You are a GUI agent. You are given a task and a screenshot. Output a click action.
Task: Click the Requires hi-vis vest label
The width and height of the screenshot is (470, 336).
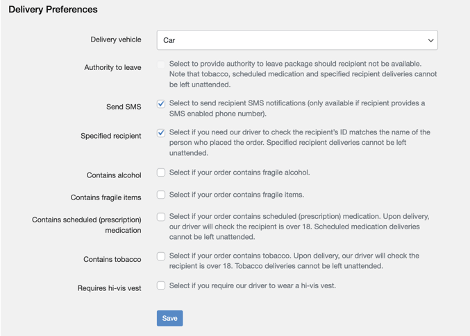tap(109, 288)
